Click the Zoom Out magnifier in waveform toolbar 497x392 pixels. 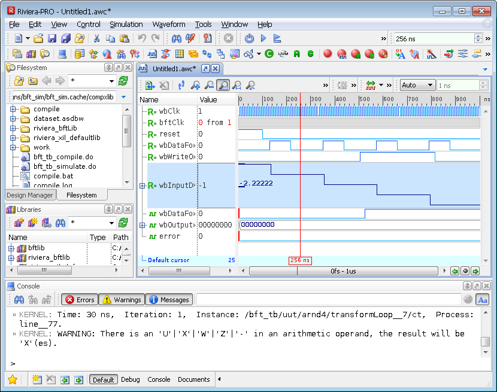pyautogui.click(x=209, y=85)
